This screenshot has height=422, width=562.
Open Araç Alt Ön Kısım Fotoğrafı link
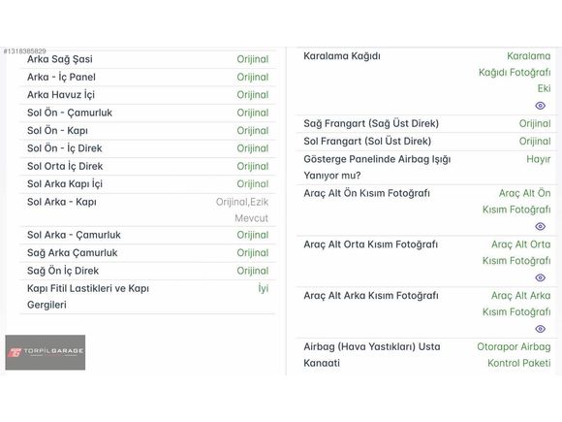(x=516, y=202)
